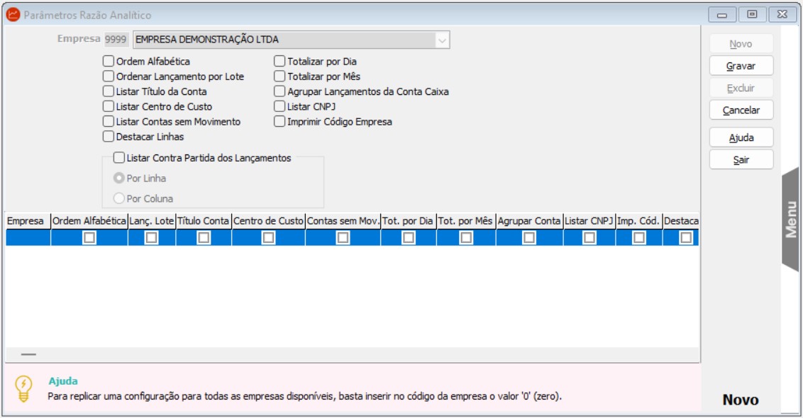Click the Tot. por Mês column header

tap(466, 221)
